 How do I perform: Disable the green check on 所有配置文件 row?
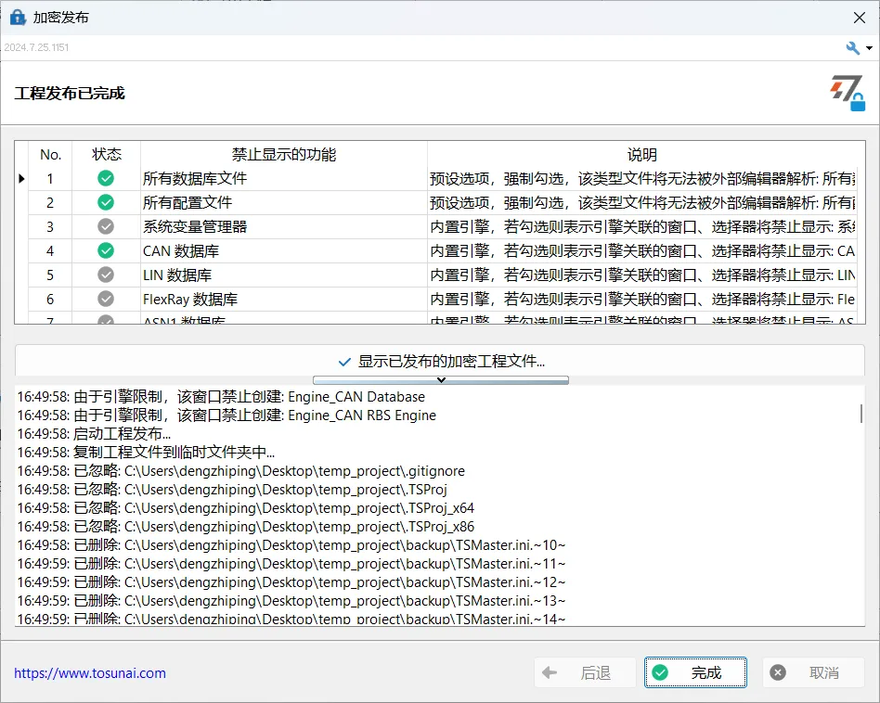(x=105, y=202)
